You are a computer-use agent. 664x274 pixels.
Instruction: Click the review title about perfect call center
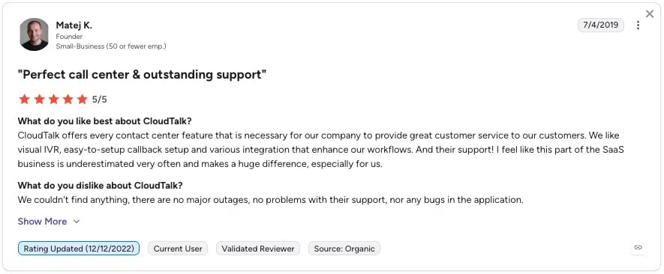[143, 75]
